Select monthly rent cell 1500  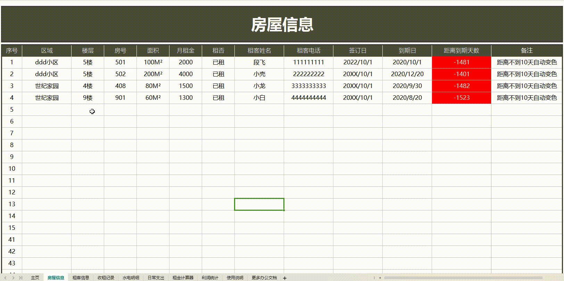click(186, 86)
